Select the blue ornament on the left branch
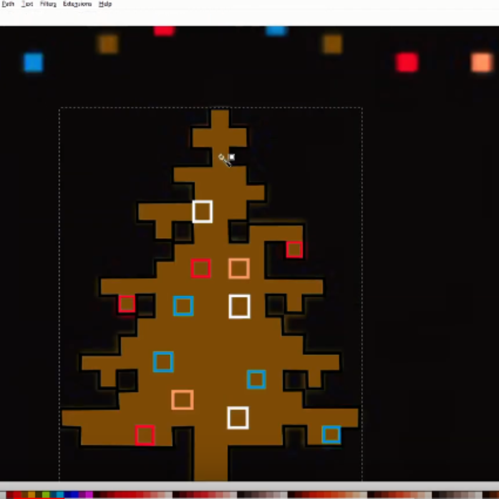Screen dimensions: 499x499 (x=183, y=306)
